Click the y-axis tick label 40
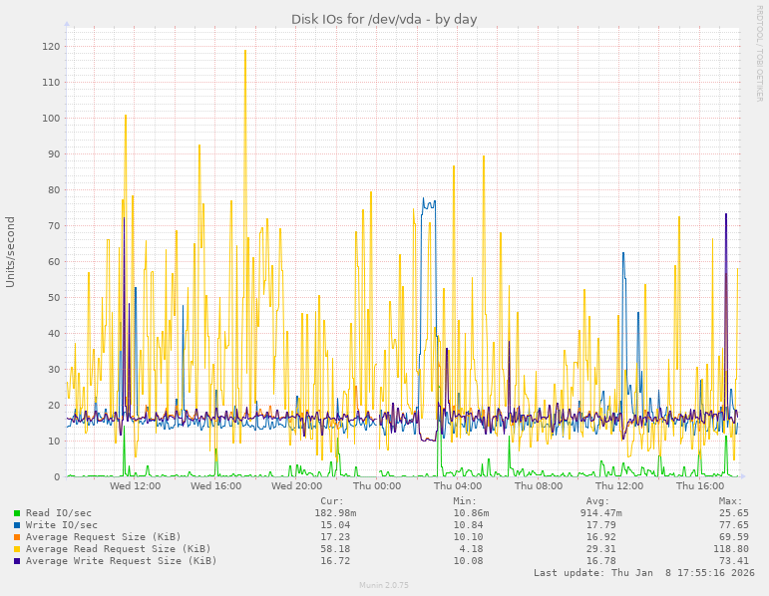Viewport: 769px width, 596px height. tap(54, 333)
